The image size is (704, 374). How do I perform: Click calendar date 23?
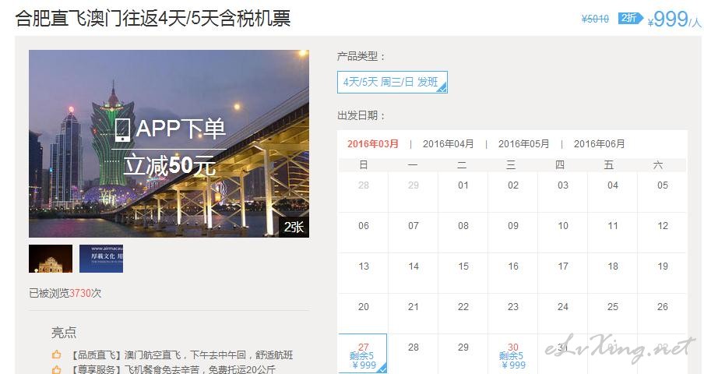pyautogui.click(x=512, y=307)
